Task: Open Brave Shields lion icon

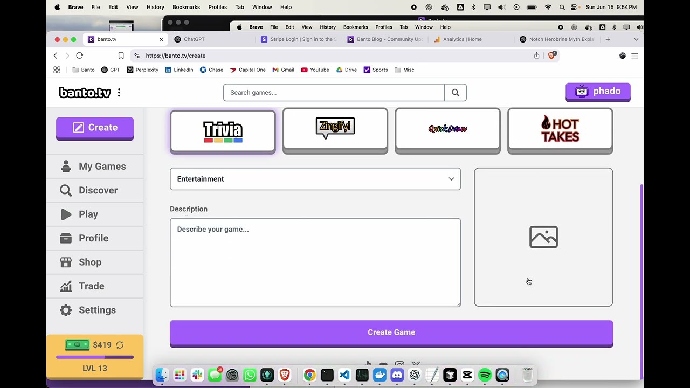Action: pyautogui.click(x=551, y=56)
